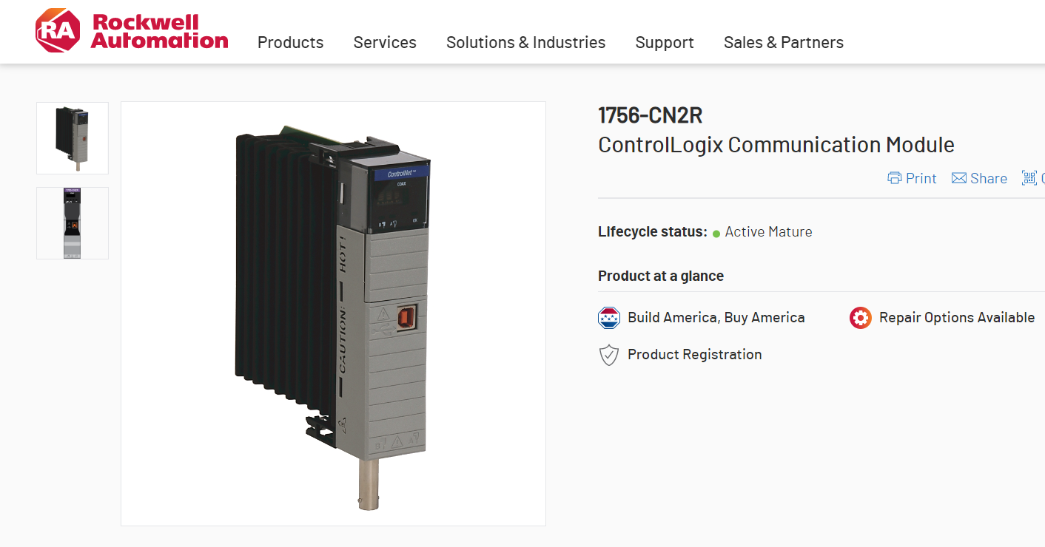Screen dimensions: 1045x547
Task: Click the Share link
Action: click(989, 178)
